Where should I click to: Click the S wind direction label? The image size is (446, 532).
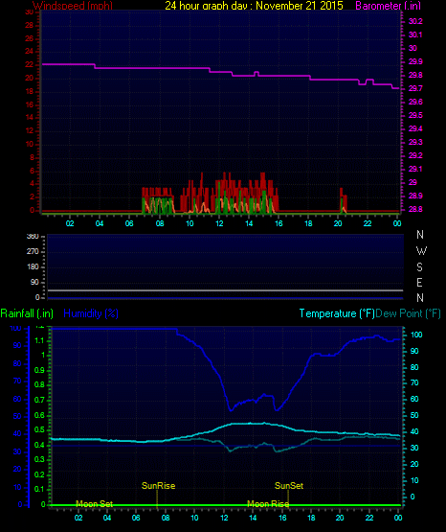click(x=419, y=267)
